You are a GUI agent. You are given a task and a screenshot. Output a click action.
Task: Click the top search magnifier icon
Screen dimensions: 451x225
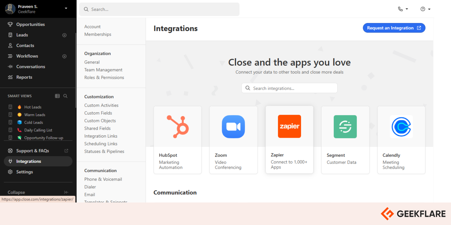[86, 9]
